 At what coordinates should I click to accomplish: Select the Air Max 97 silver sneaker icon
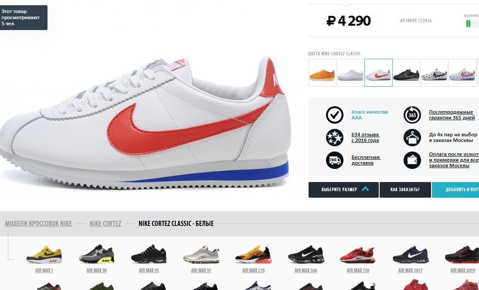click(x=201, y=255)
